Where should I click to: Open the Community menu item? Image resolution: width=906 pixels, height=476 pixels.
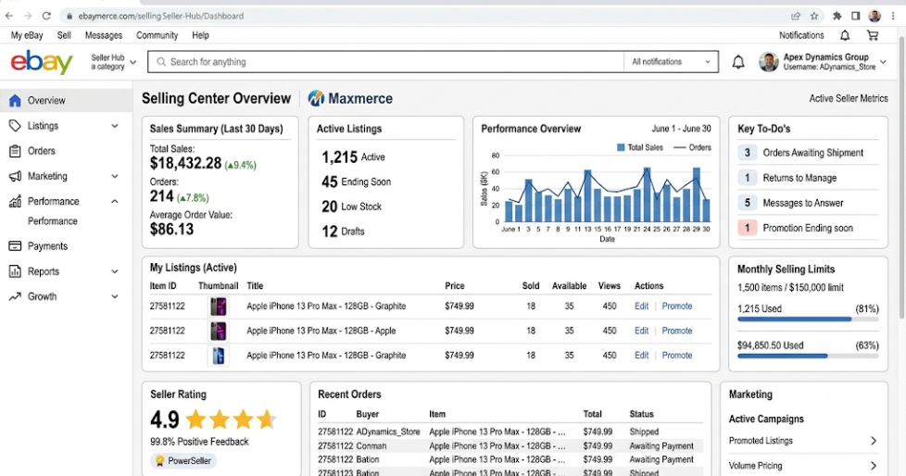[x=157, y=35]
